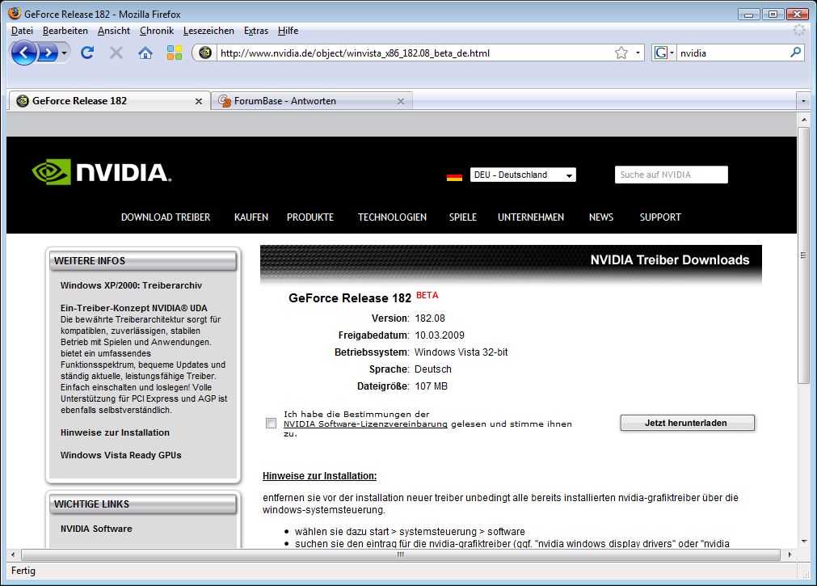Click the Firefox icon in title bar

(15, 14)
